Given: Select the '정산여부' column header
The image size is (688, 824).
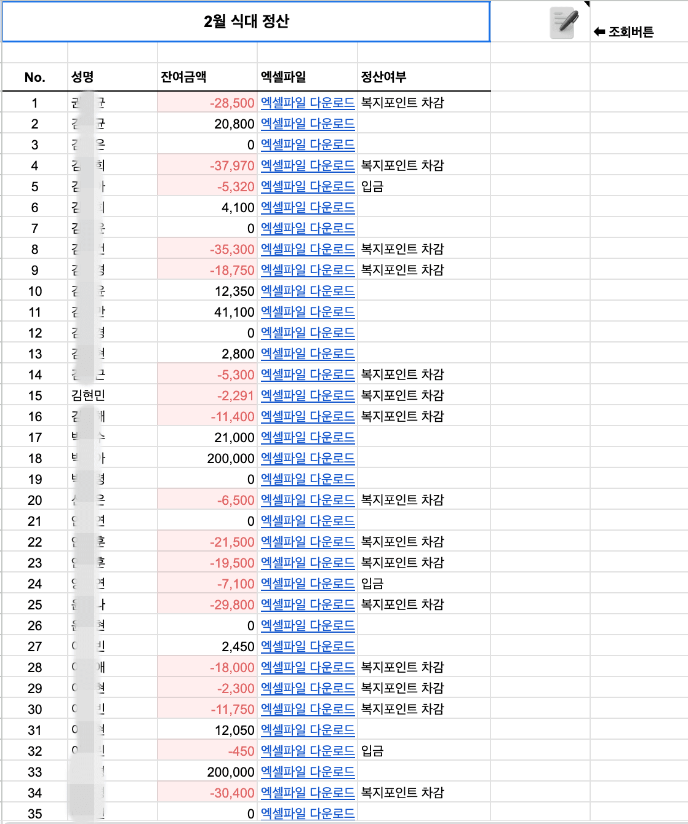Looking at the screenshot, I should (383, 77).
